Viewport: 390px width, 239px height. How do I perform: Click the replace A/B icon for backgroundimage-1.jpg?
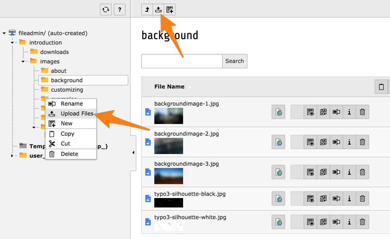(x=323, y=112)
